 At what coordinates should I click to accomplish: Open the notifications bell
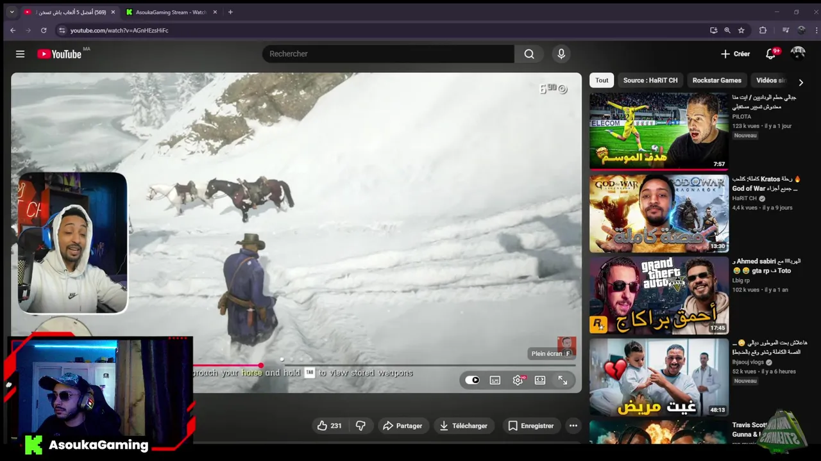click(771, 54)
